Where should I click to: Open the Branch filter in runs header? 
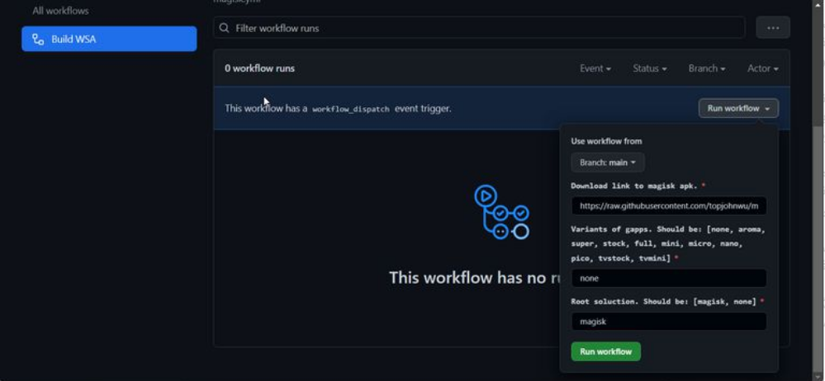coord(706,68)
